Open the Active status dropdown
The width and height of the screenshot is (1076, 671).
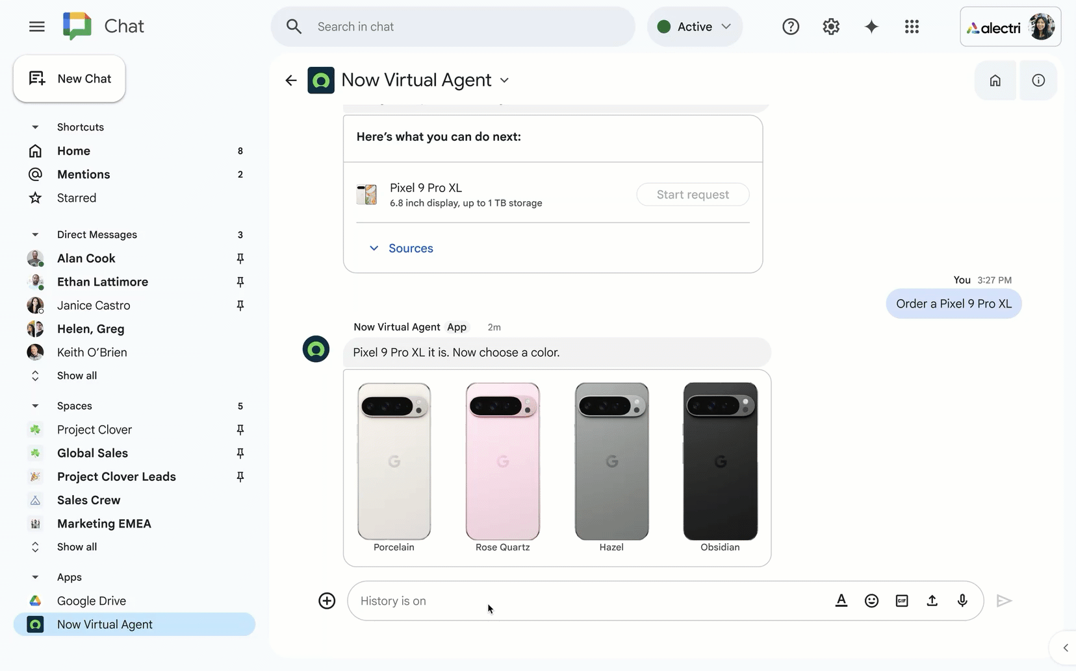pyautogui.click(x=695, y=27)
